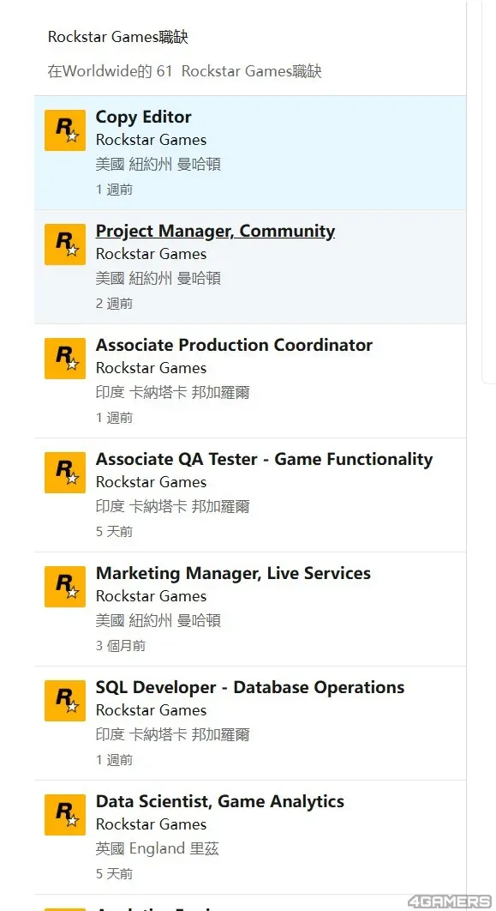Screen dimensions: 496x911
Task: Open Marketing Manager, Live Services job posting
Action: pyautogui.click(x=233, y=573)
